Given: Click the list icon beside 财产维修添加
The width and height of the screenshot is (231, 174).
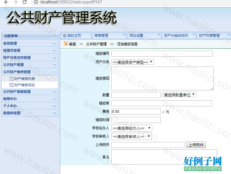Looking at the screenshot, I should (x=11, y=85).
